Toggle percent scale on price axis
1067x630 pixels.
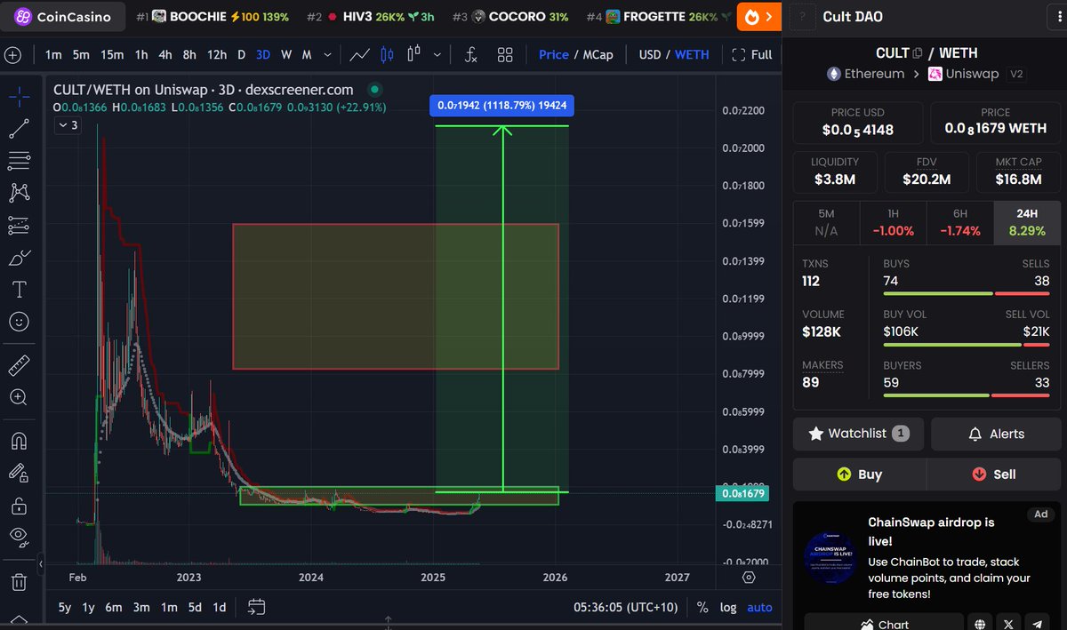point(702,608)
